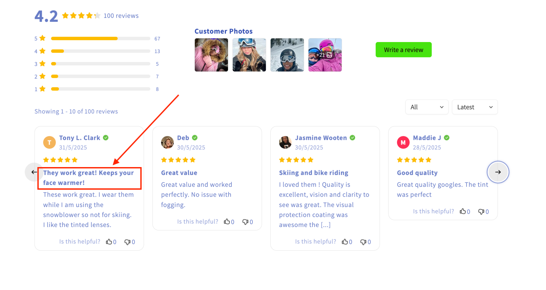Open the +21 more customer photos thumbnail
This screenshot has height=290, width=546.
pos(325,55)
